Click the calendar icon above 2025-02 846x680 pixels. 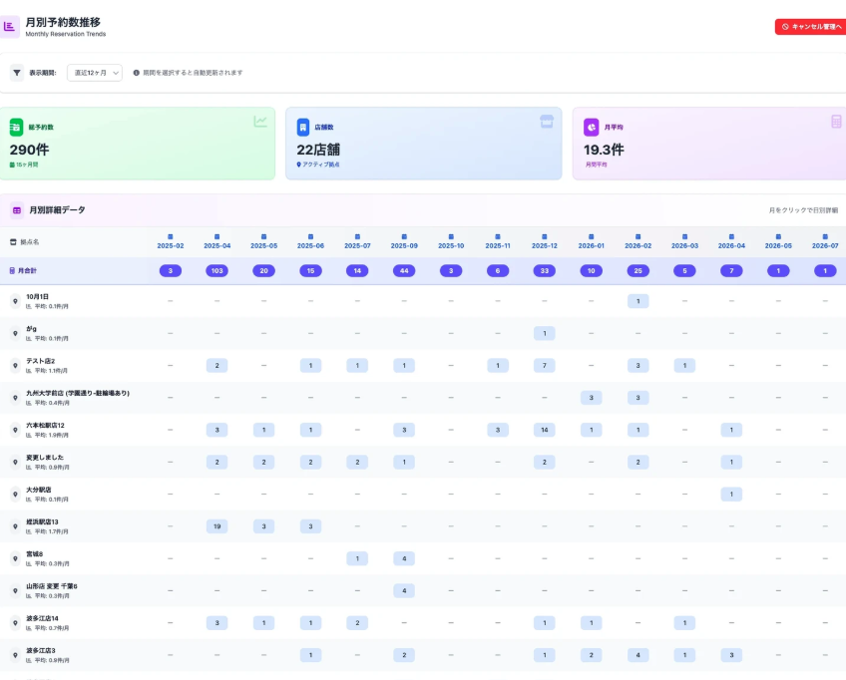point(171,236)
